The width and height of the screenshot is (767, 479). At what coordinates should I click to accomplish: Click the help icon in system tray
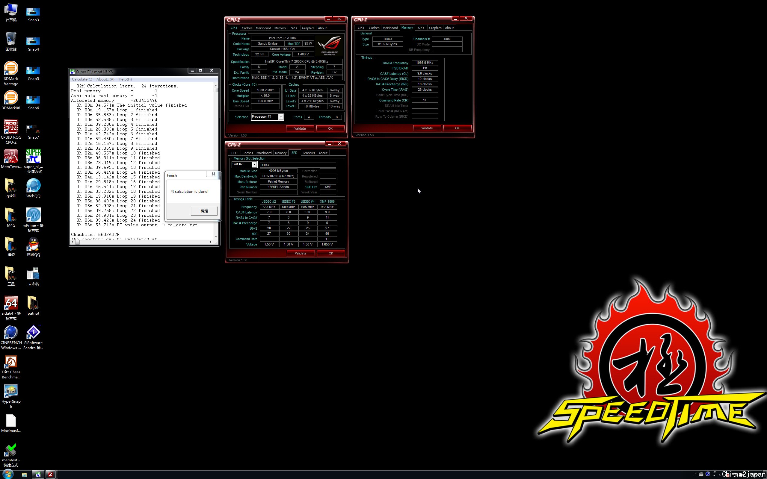pyautogui.click(x=707, y=474)
